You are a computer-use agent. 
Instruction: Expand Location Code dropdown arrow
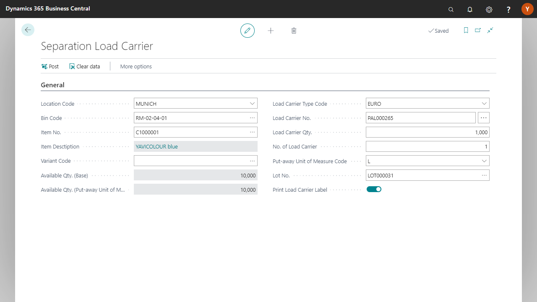point(252,103)
